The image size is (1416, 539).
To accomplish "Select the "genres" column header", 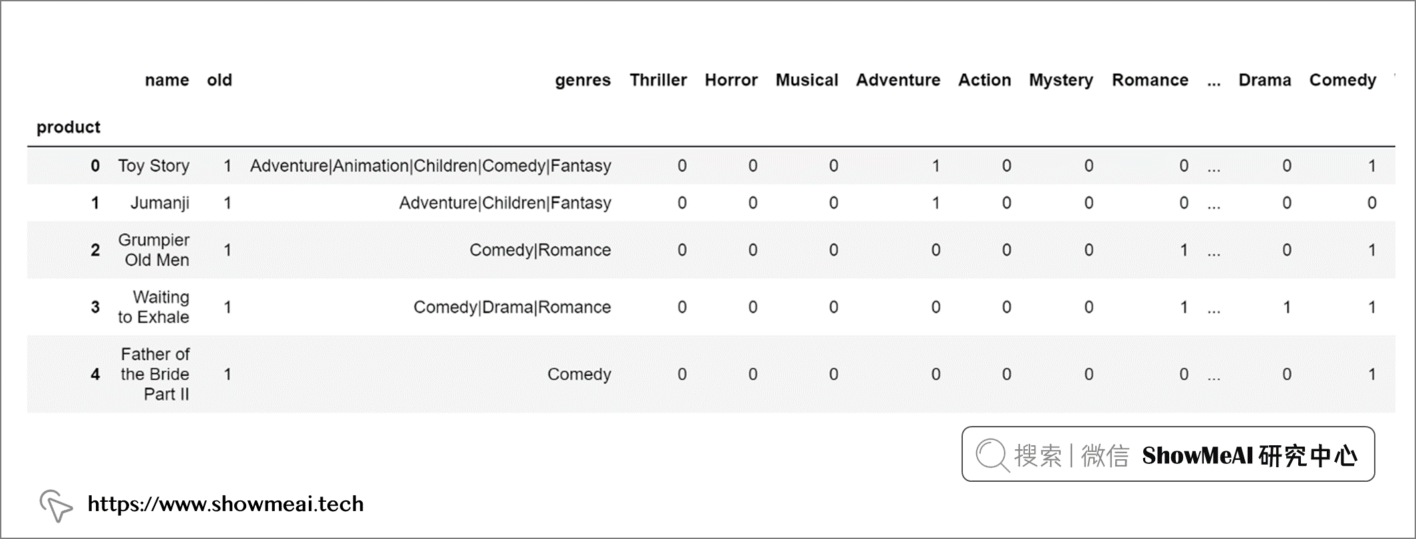I will (583, 80).
